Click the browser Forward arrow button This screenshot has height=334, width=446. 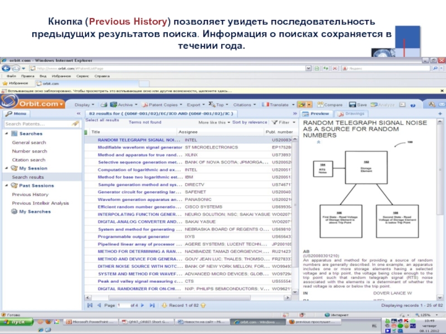[16, 68]
